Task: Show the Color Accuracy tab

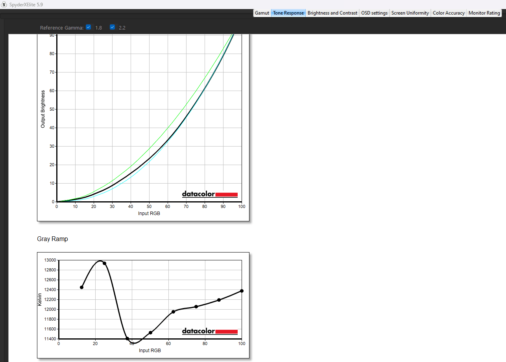Action: (449, 13)
